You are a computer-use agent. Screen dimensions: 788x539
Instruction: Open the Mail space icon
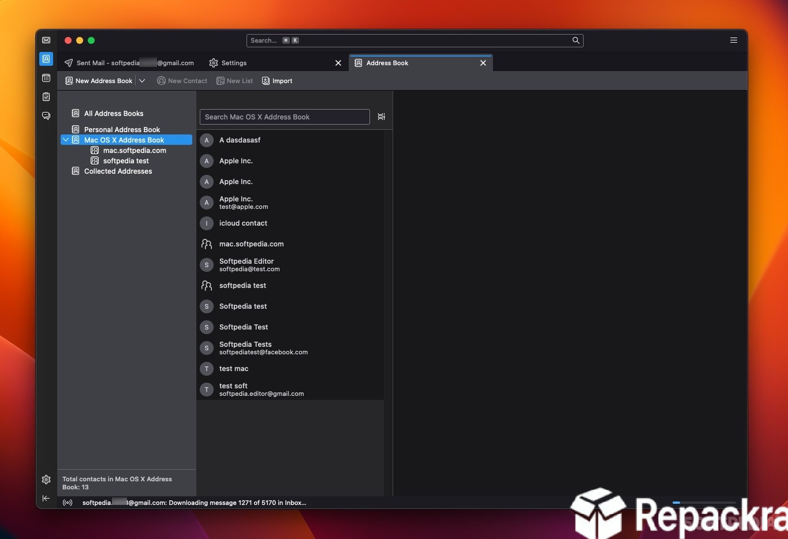(x=46, y=40)
